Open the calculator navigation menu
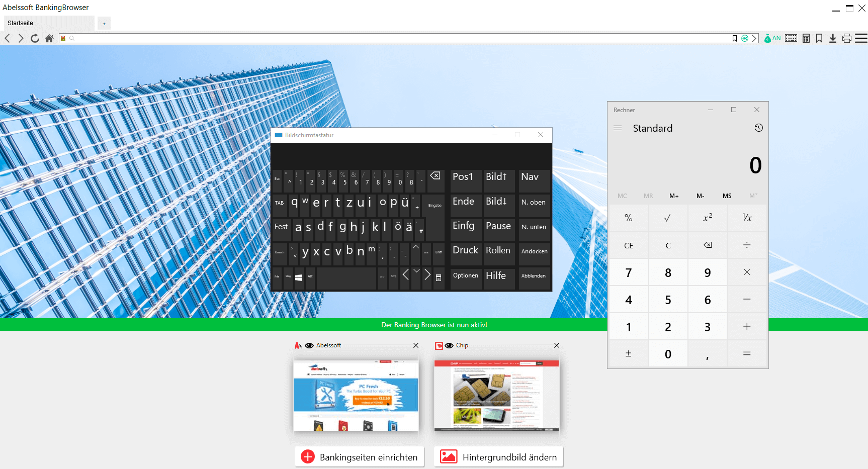Image resolution: width=868 pixels, height=469 pixels. coord(618,128)
